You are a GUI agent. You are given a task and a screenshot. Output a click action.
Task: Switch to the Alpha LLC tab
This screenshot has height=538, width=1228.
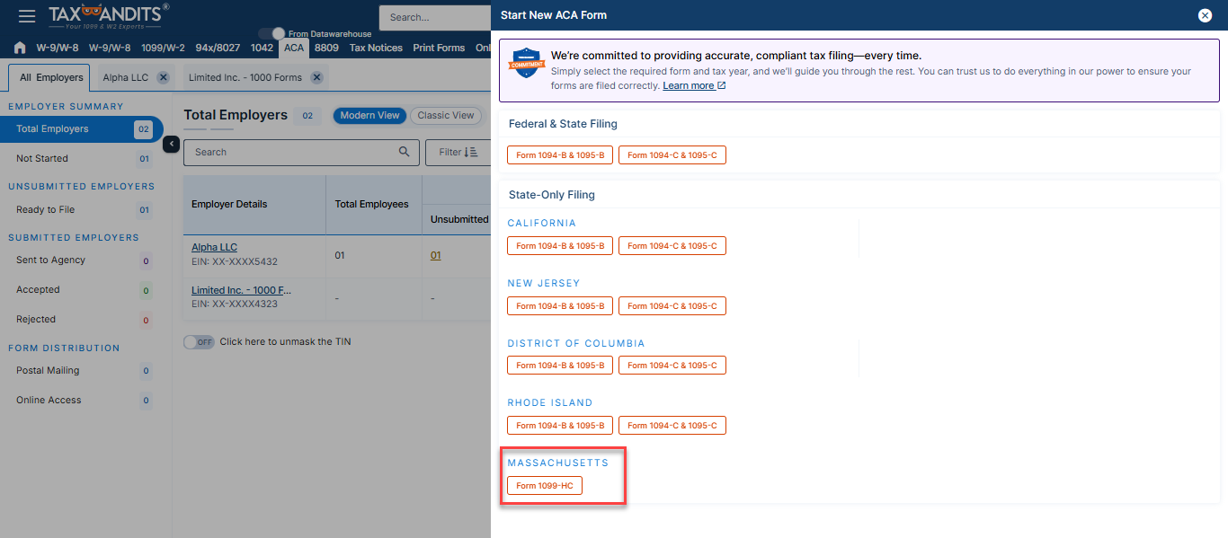click(x=126, y=78)
